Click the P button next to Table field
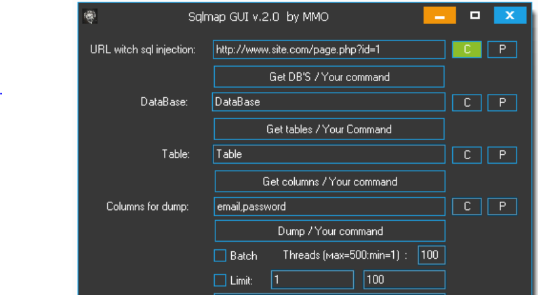Screen dimensions: 538x295 coord(502,155)
